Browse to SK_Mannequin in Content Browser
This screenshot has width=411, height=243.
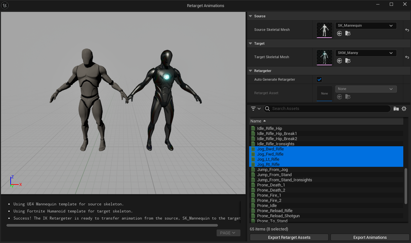[348, 33]
